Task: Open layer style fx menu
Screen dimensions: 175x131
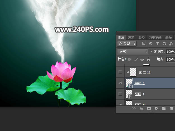Action: (x=142, y=108)
